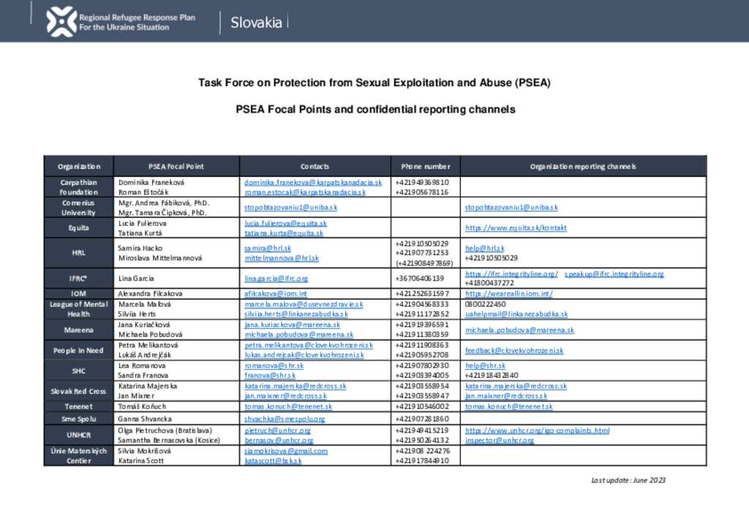Screen dimensions: 749x529
Task: Click the name Tomáš Koňuch
Action: [142, 407]
